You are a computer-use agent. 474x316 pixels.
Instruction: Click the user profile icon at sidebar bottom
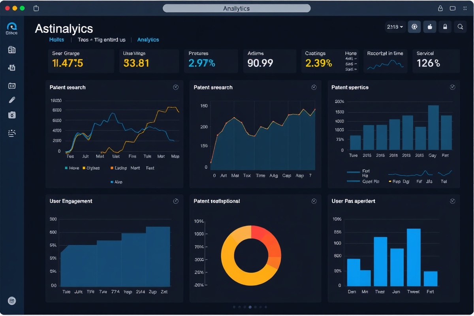(11, 301)
